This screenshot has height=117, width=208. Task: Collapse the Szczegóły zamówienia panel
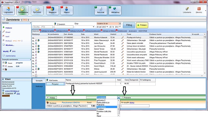[31, 59]
